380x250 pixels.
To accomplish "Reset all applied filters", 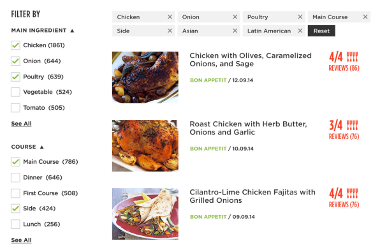I will click(x=321, y=31).
